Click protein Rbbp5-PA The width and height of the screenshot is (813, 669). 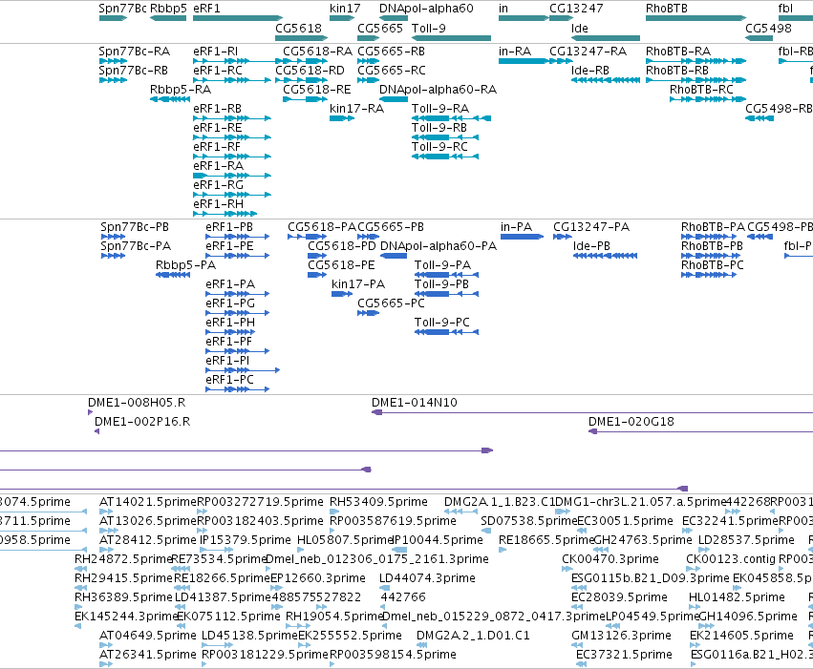185,264
